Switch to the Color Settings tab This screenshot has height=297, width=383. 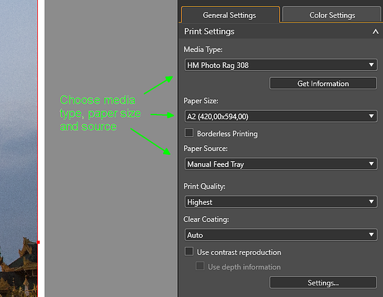click(x=332, y=15)
